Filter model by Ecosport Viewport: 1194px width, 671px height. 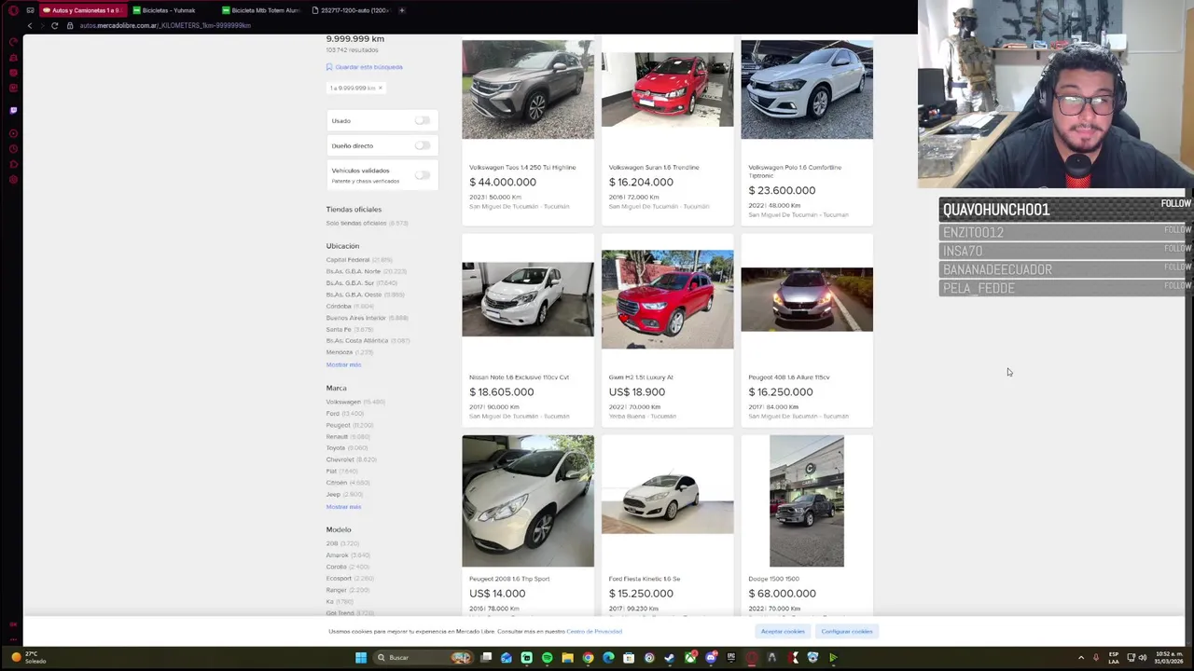point(339,579)
